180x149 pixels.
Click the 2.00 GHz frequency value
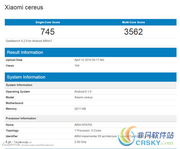pyautogui.click(x=80, y=142)
